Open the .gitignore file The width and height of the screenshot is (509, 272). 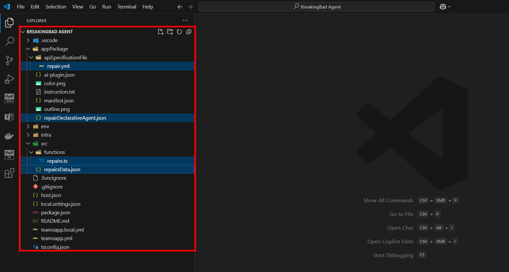[x=108, y=187]
